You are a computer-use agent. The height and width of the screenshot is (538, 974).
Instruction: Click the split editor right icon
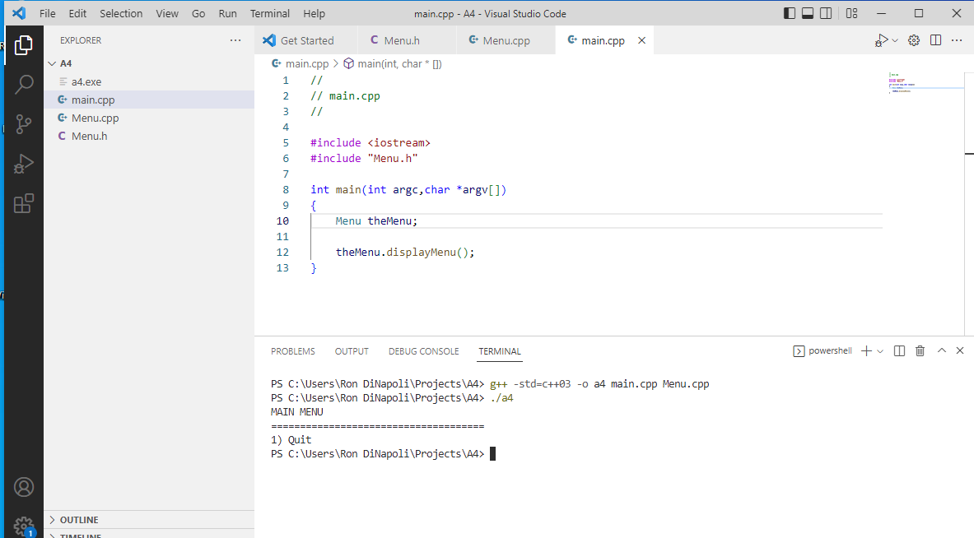click(935, 40)
